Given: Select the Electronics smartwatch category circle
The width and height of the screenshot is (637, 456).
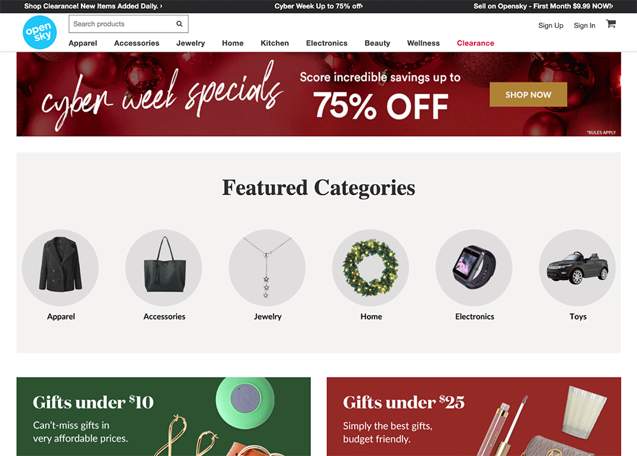Looking at the screenshot, I should [474, 268].
